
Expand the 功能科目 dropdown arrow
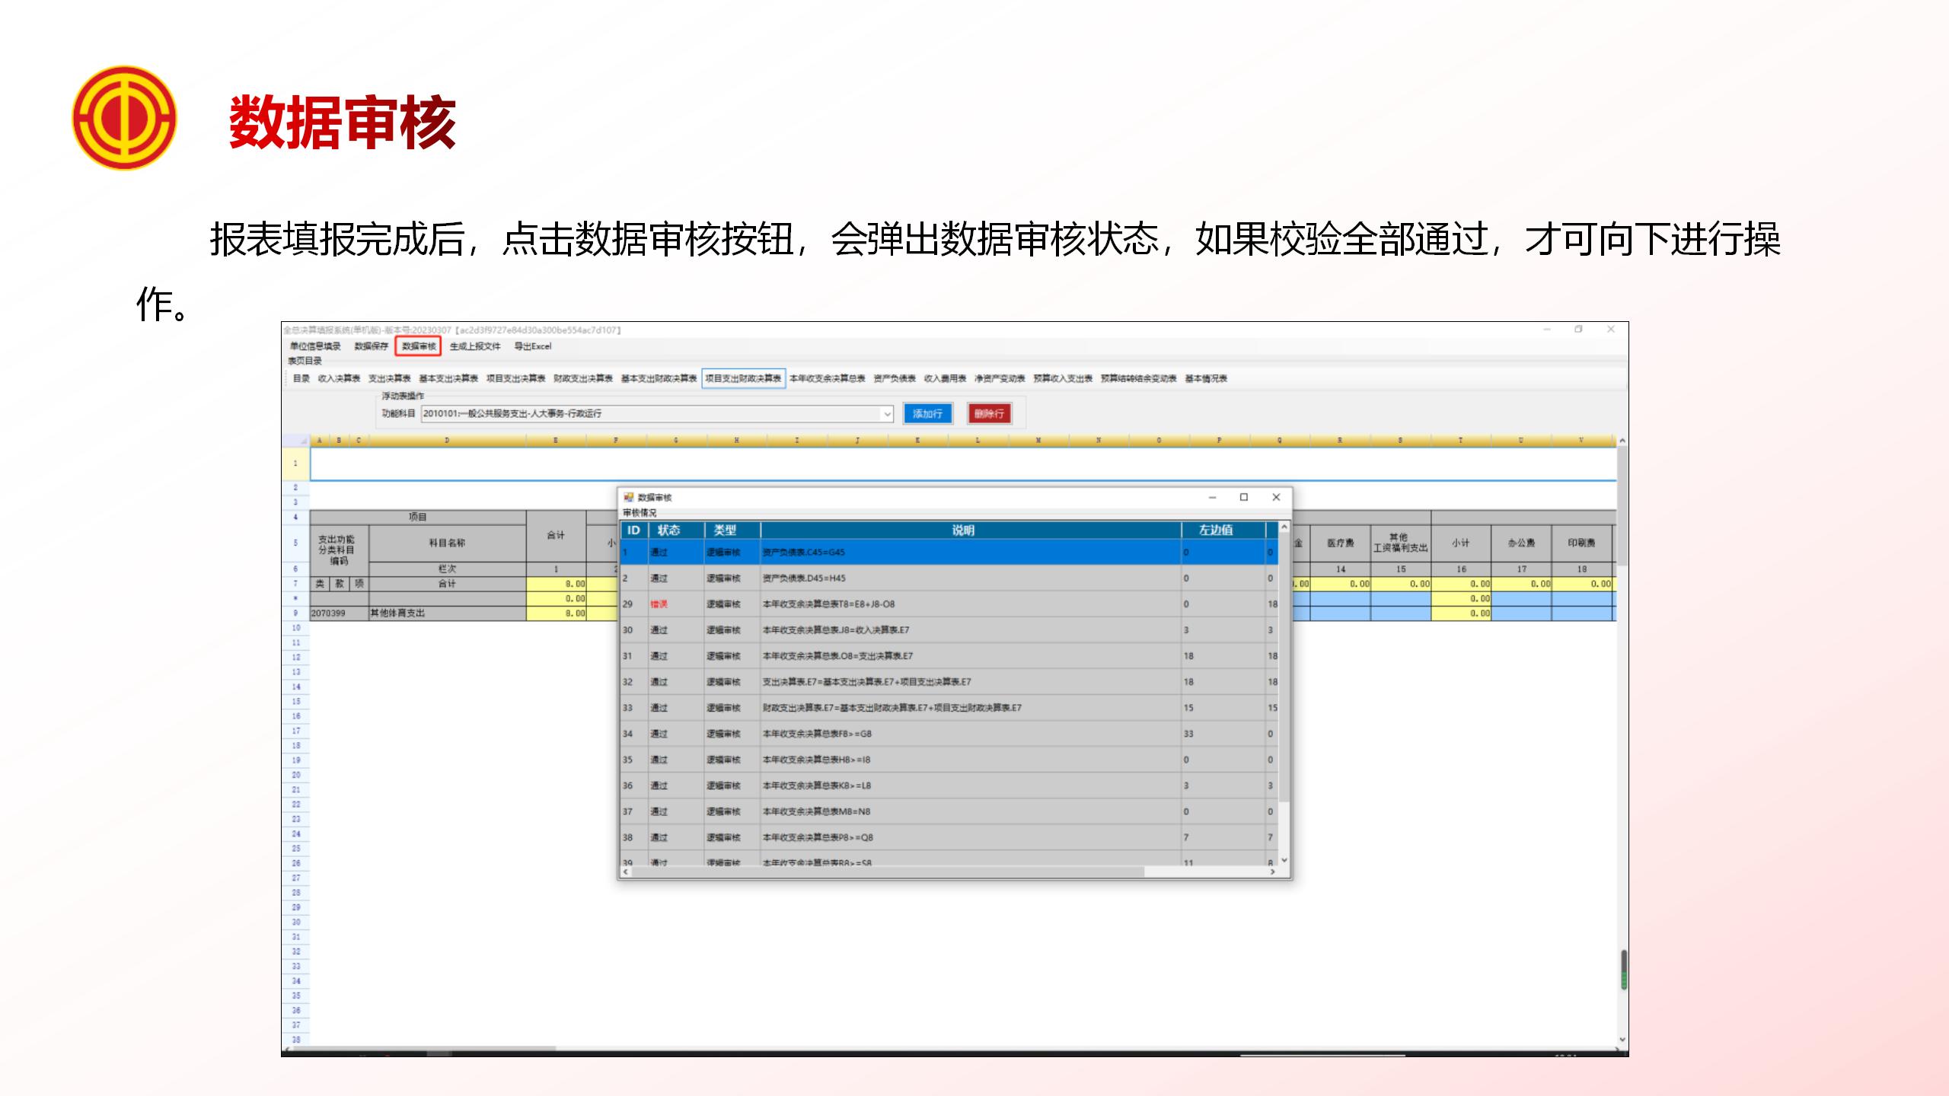point(887,413)
